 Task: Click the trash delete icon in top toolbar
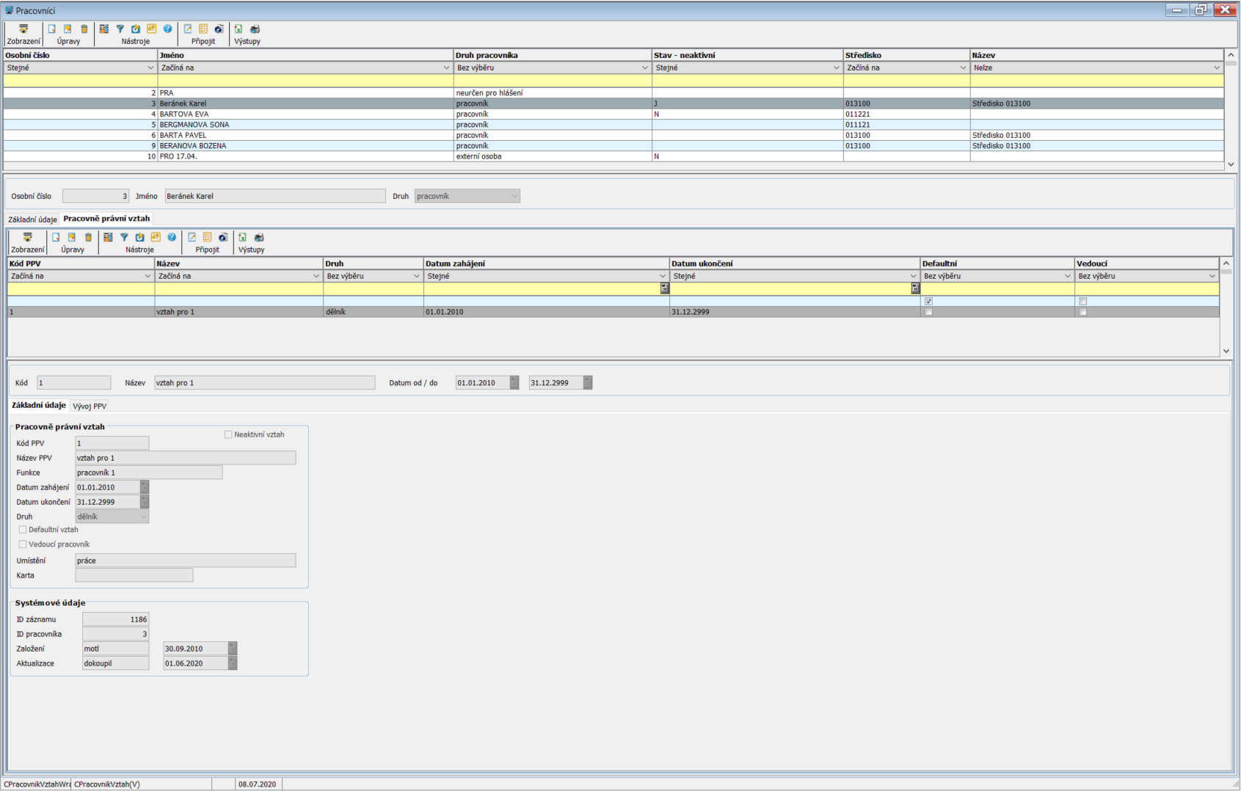coord(84,29)
